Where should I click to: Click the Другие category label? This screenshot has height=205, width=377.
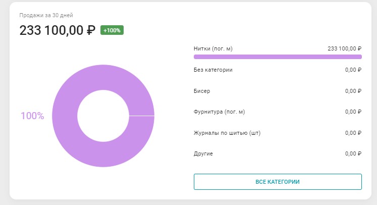click(203, 153)
